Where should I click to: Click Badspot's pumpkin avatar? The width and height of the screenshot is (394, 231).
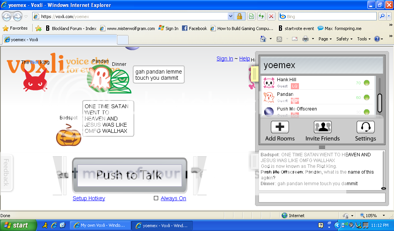tap(68, 135)
